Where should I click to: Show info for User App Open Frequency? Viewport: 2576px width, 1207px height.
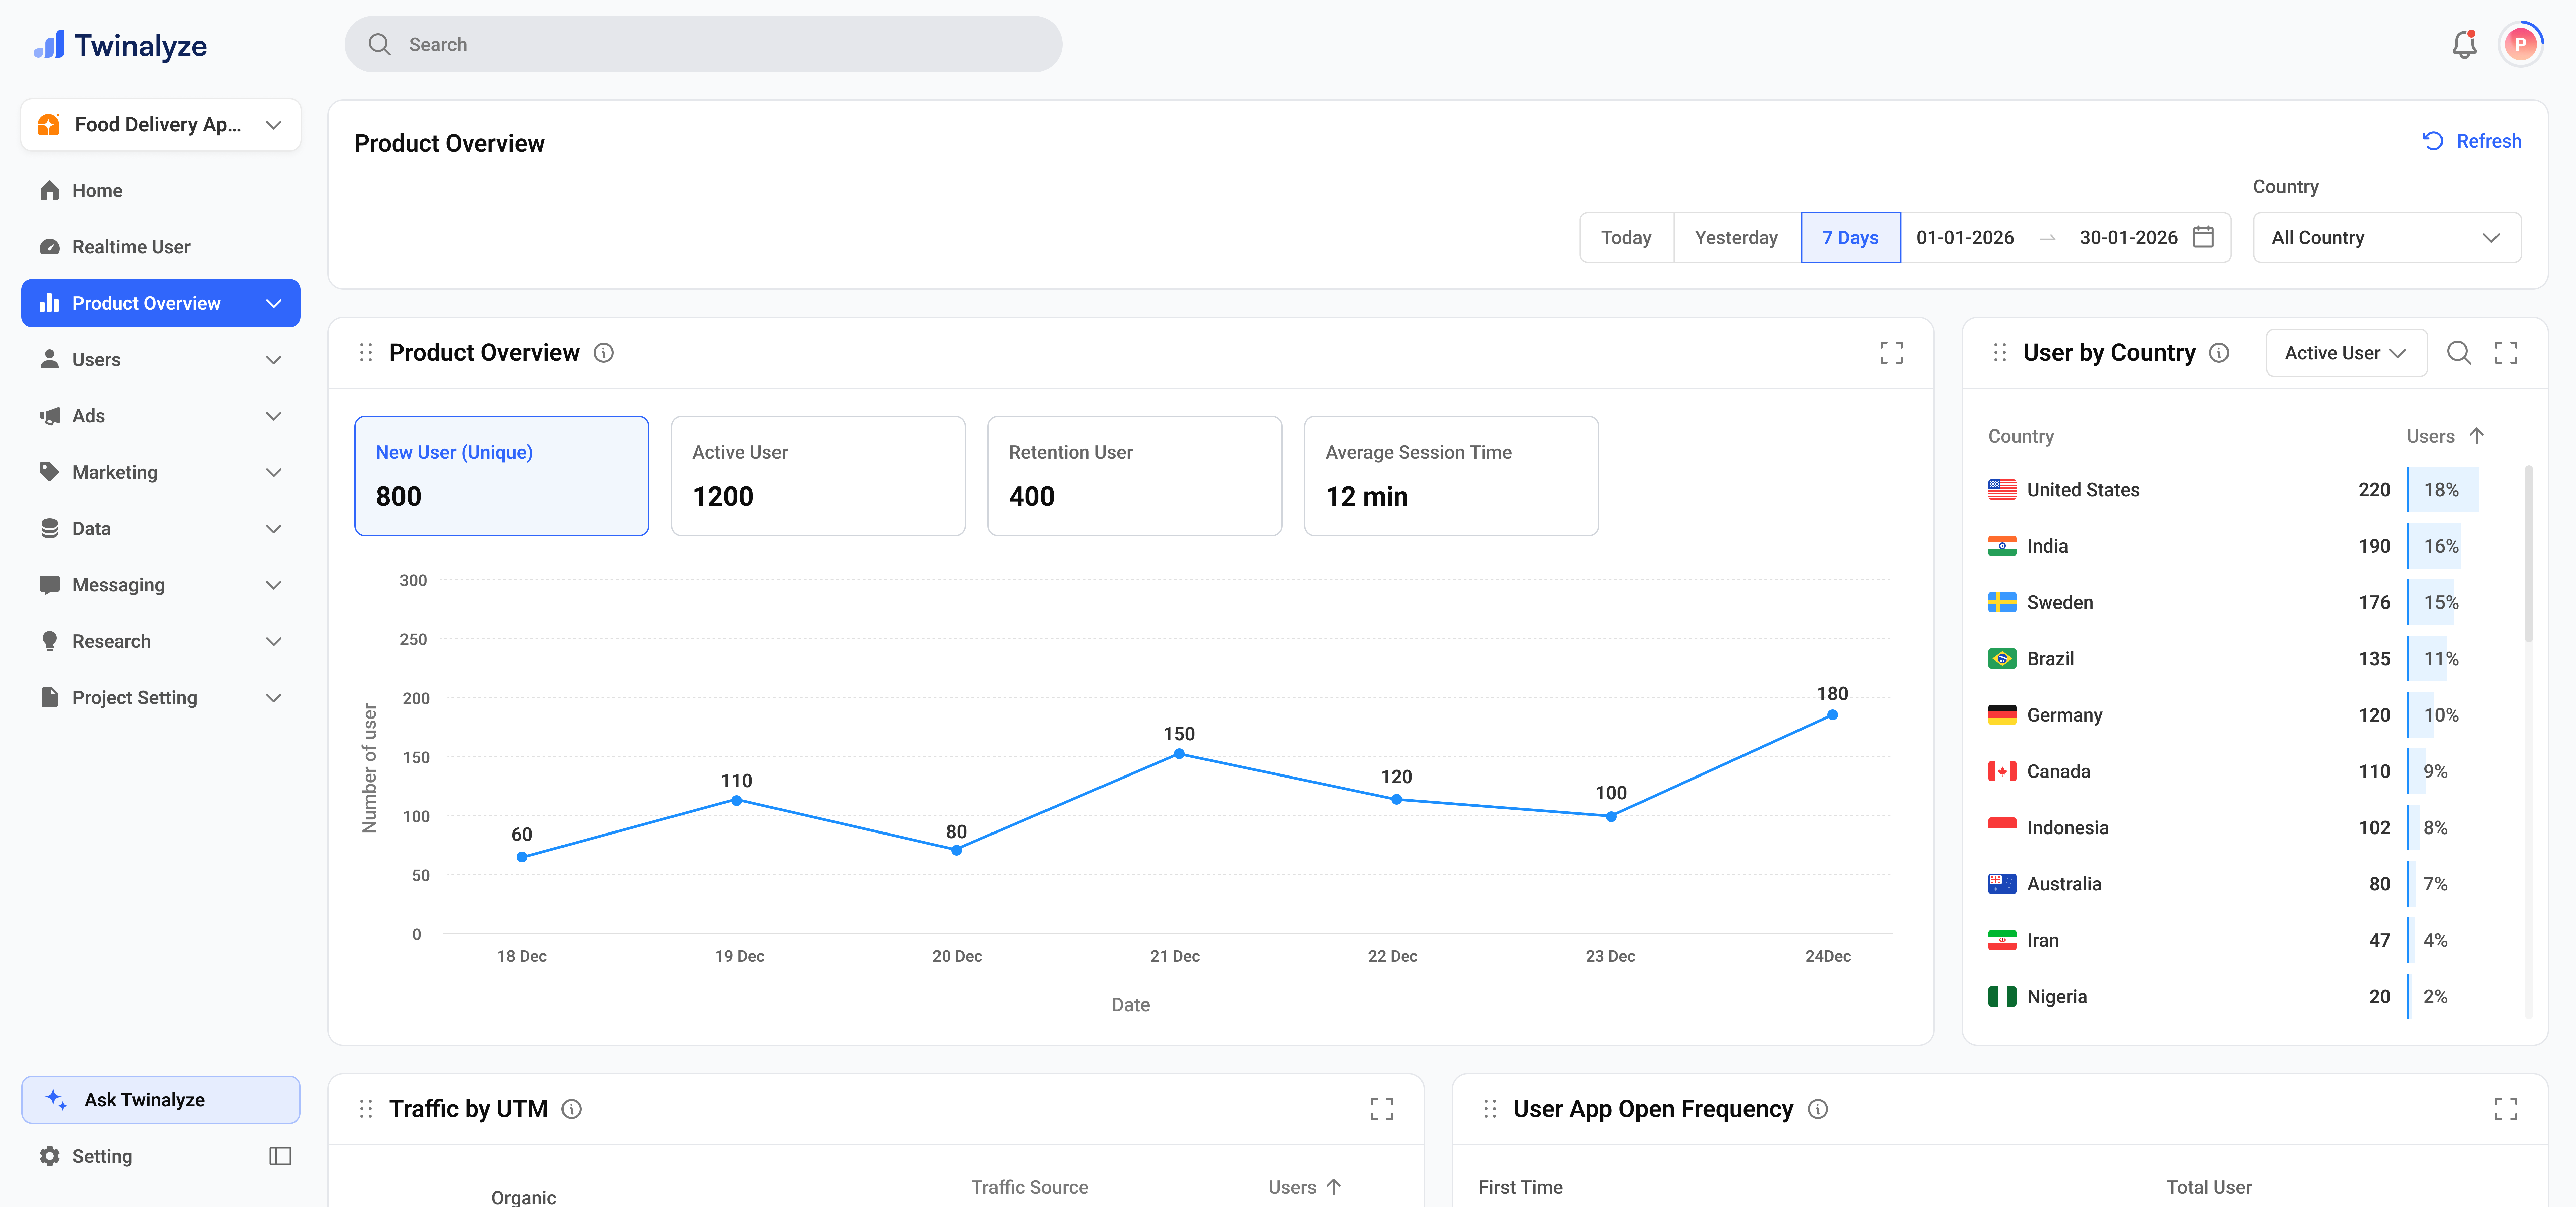click(1818, 1109)
